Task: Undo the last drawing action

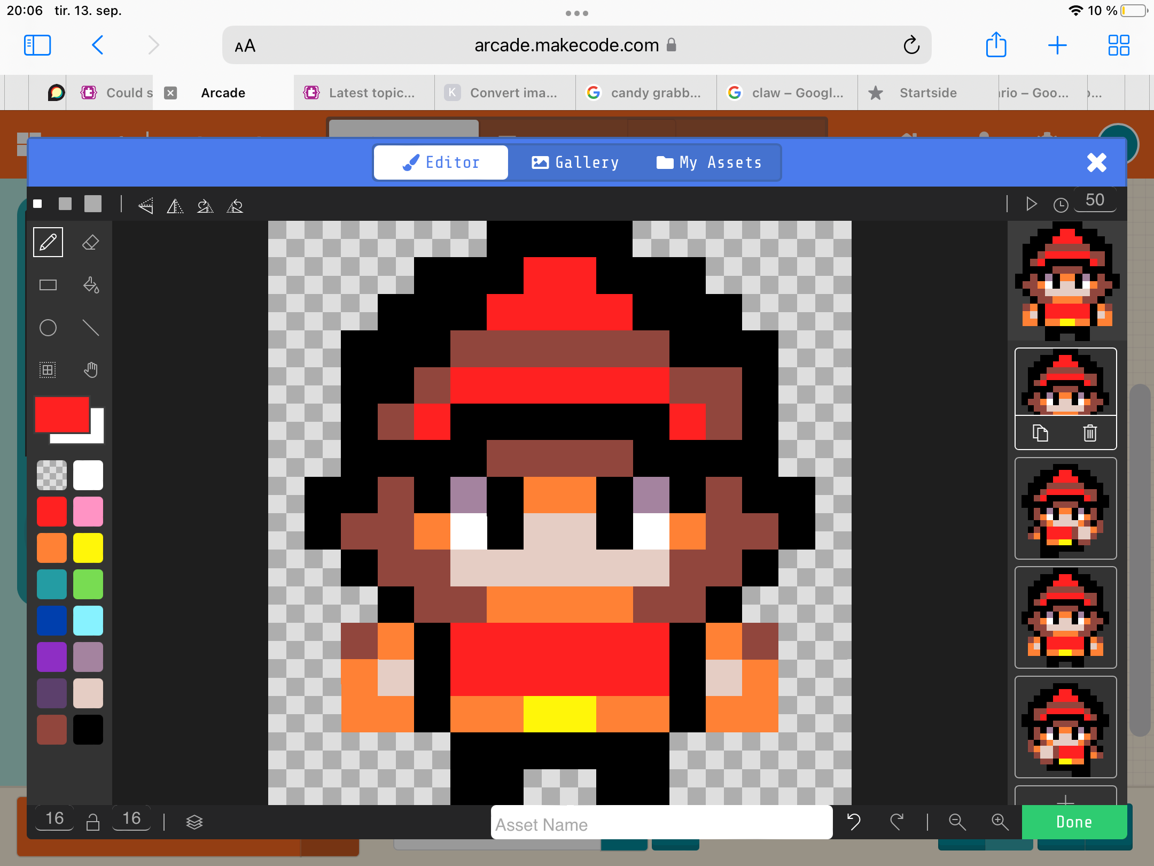Action: [x=854, y=822]
